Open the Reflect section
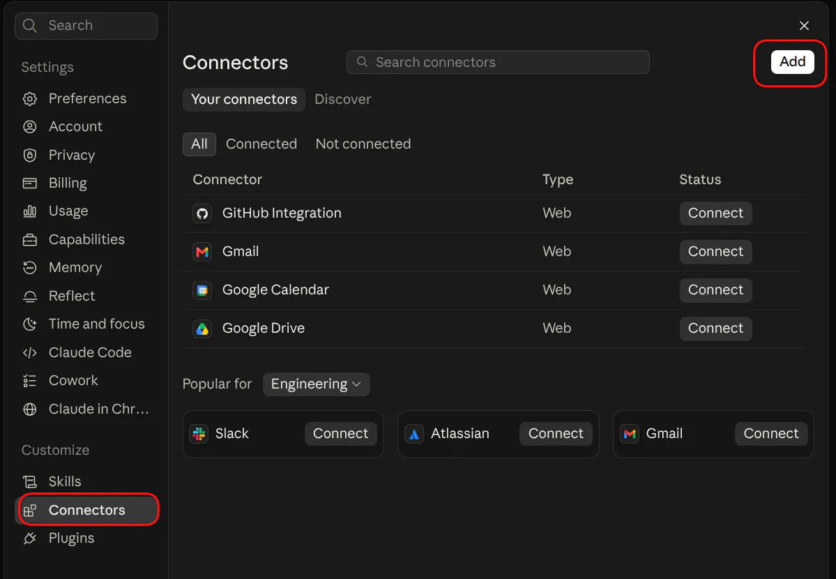The height and width of the screenshot is (579, 836). coord(87,296)
